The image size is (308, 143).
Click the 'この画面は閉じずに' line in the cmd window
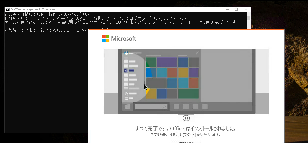tap(48, 14)
